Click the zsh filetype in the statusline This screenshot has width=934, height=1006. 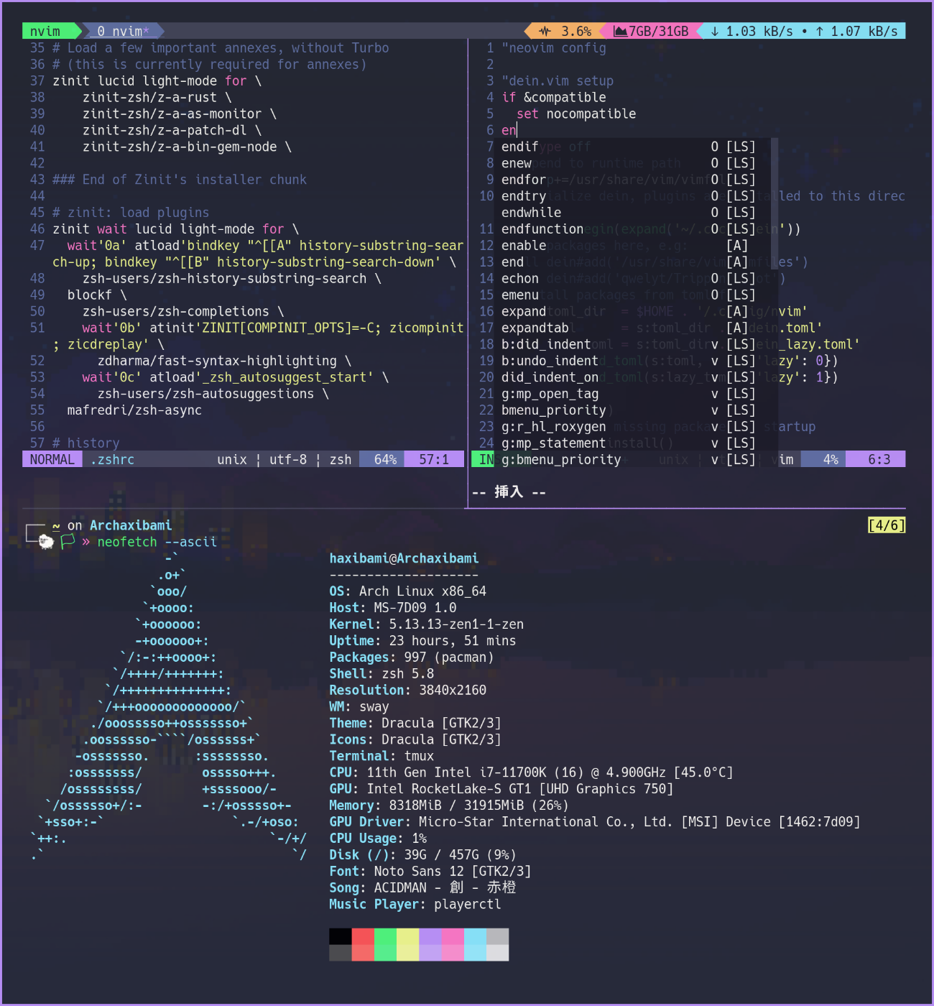click(x=341, y=460)
